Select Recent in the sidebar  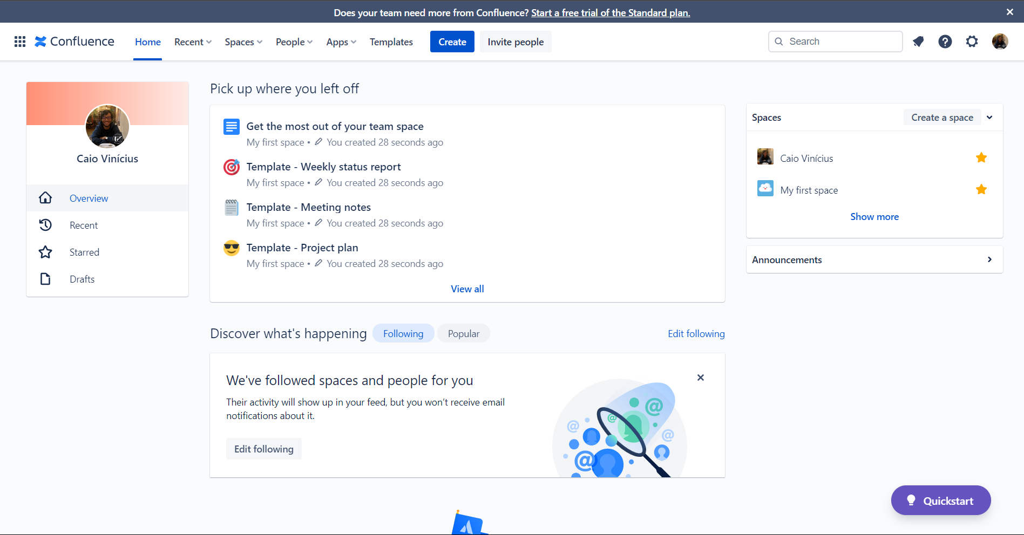[x=107, y=225]
